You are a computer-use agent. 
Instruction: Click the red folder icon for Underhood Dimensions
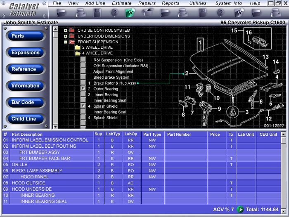(72, 36)
